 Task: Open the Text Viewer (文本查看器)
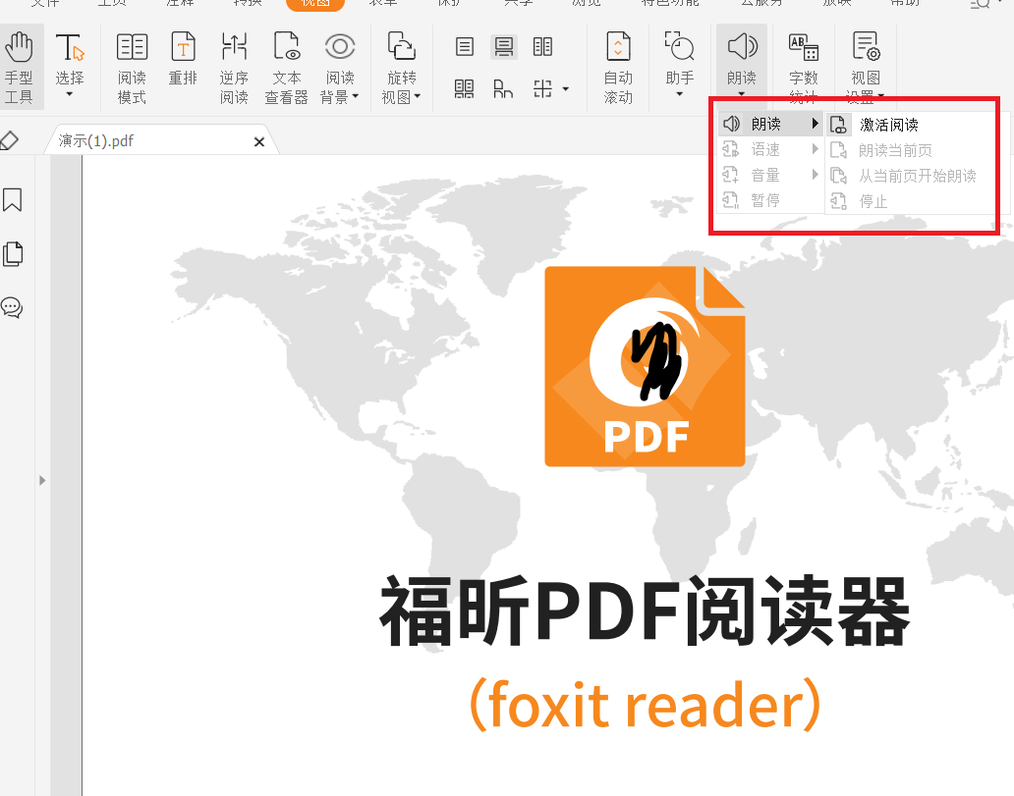coord(287,68)
